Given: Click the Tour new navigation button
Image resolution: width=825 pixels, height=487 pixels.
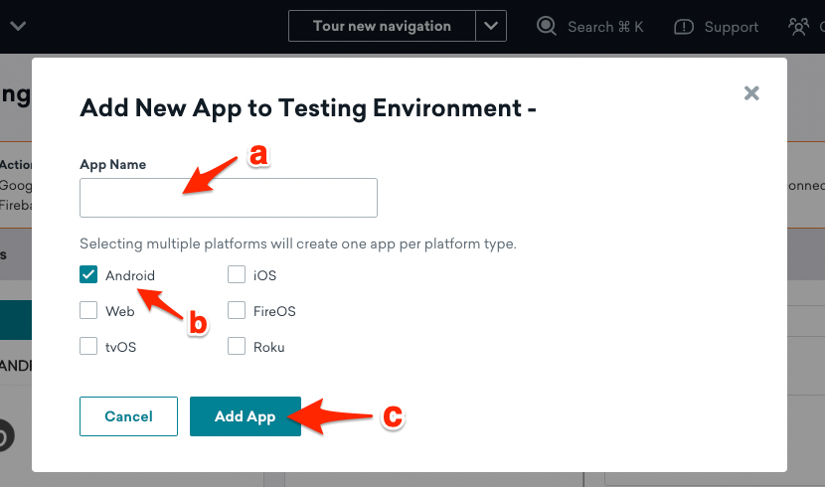Looking at the screenshot, I should click(382, 26).
